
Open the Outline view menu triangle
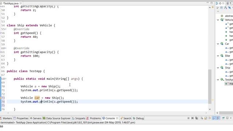pyautogui.click(x=218, y=11)
